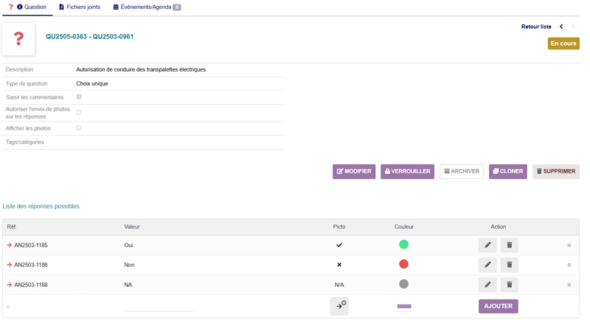The image size is (590, 320).
Task: Toggle the Saisir les commentaires checkbox
Action: (x=79, y=97)
